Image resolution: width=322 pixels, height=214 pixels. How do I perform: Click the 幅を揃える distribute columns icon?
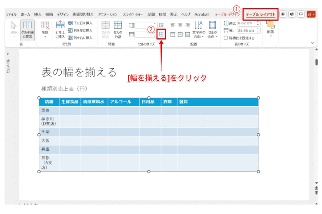161,34
